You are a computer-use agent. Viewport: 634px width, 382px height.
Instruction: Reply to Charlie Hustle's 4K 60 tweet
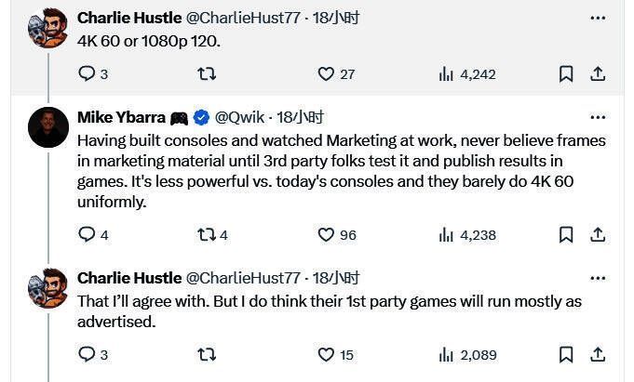click(87, 73)
